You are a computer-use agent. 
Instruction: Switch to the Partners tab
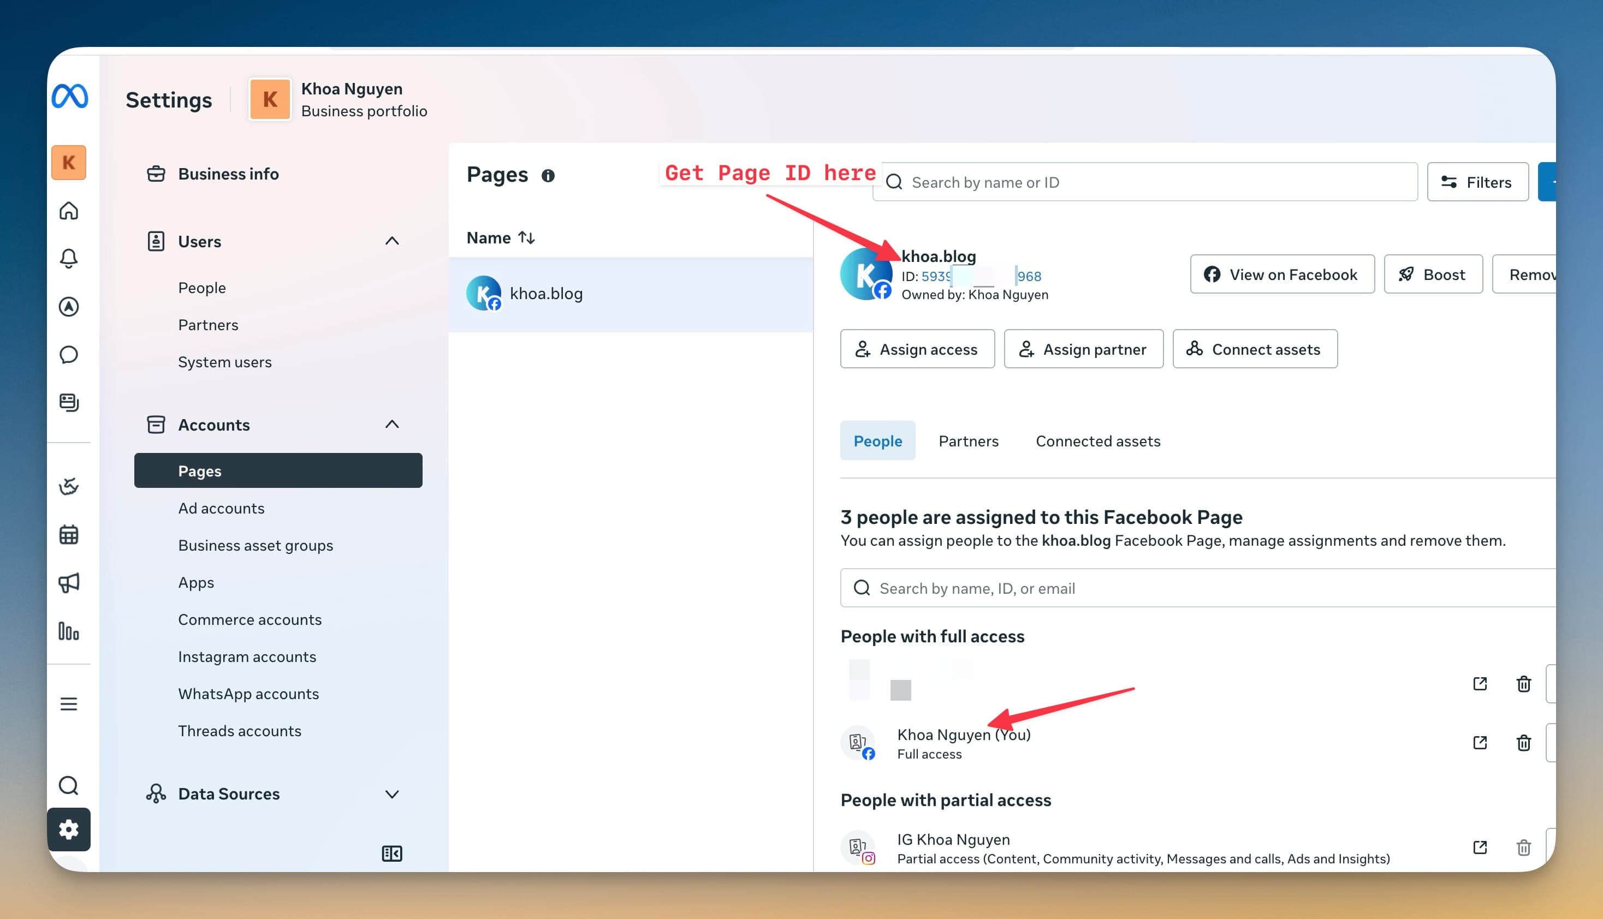969,440
